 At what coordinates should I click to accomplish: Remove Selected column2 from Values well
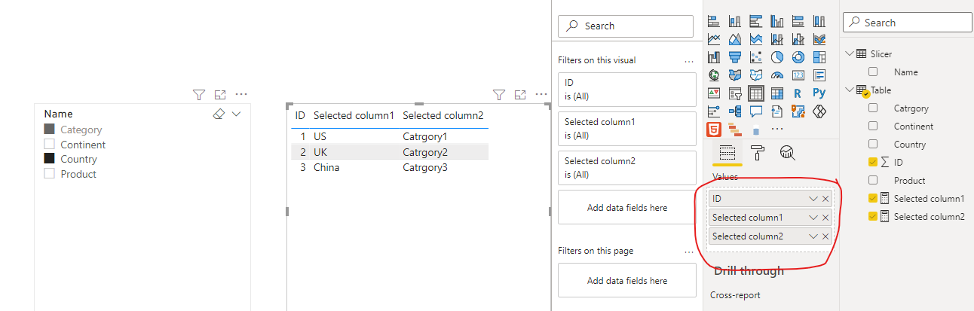[x=825, y=236]
